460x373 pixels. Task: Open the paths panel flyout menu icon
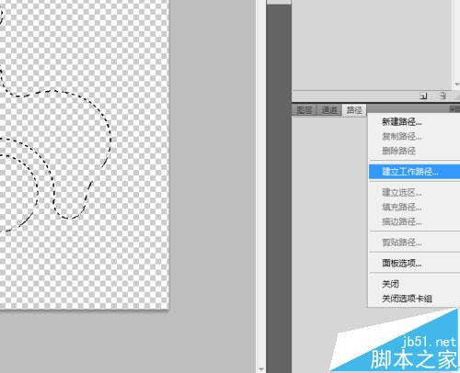click(454, 108)
